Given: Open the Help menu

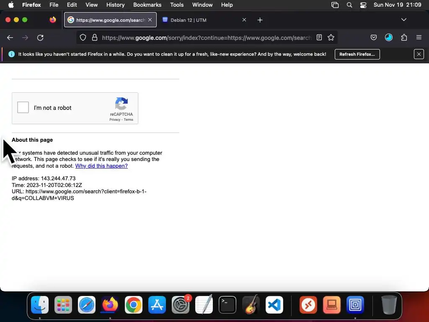Looking at the screenshot, I should coord(227,5).
